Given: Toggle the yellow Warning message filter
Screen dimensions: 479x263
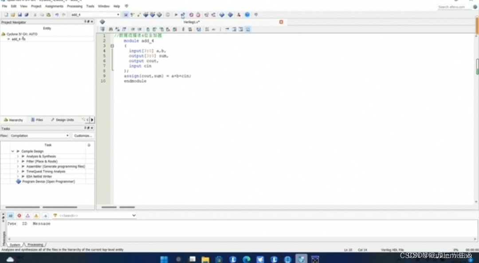Looking at the screenshot, I should coord(36,215).
